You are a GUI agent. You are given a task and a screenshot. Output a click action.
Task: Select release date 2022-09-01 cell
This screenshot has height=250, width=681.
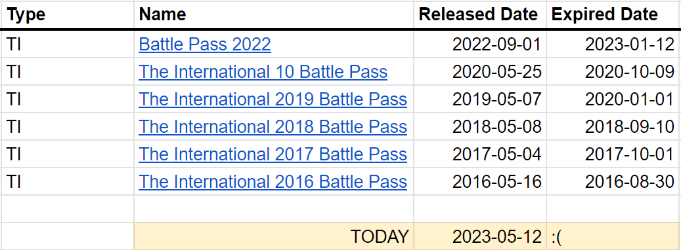click(480, 45)
